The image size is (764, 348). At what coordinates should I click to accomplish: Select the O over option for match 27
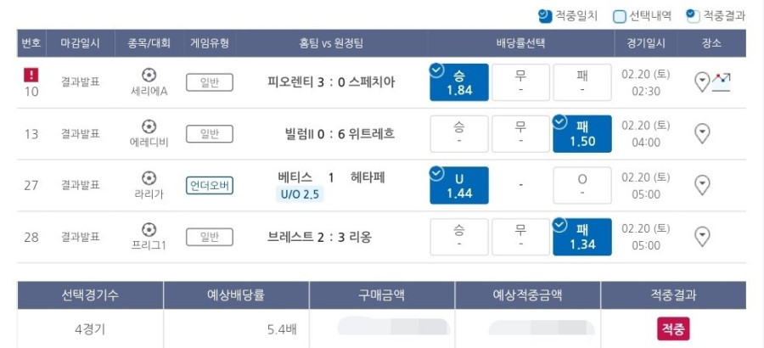pos(582,185)
